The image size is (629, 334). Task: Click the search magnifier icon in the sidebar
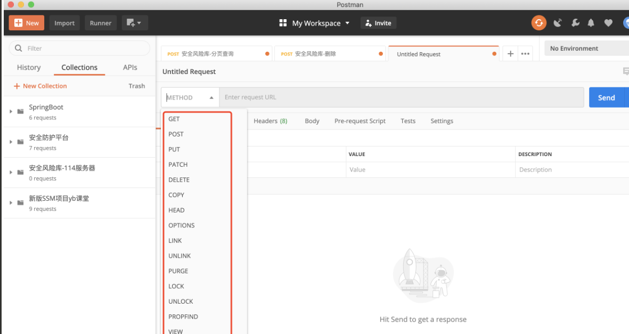click(x=19, y=48)
